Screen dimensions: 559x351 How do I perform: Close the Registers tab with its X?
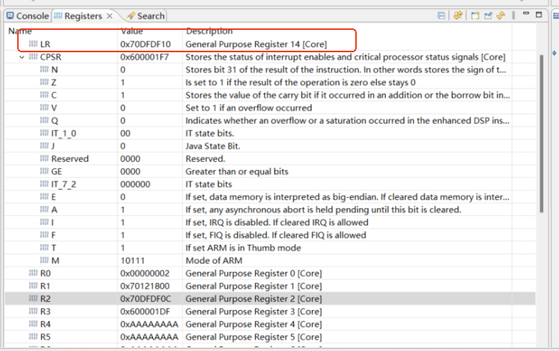(x=110, y=16)
